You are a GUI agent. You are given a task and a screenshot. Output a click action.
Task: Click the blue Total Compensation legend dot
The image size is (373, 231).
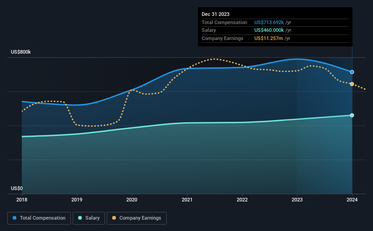pyautogui.click(x=15, y=218)
